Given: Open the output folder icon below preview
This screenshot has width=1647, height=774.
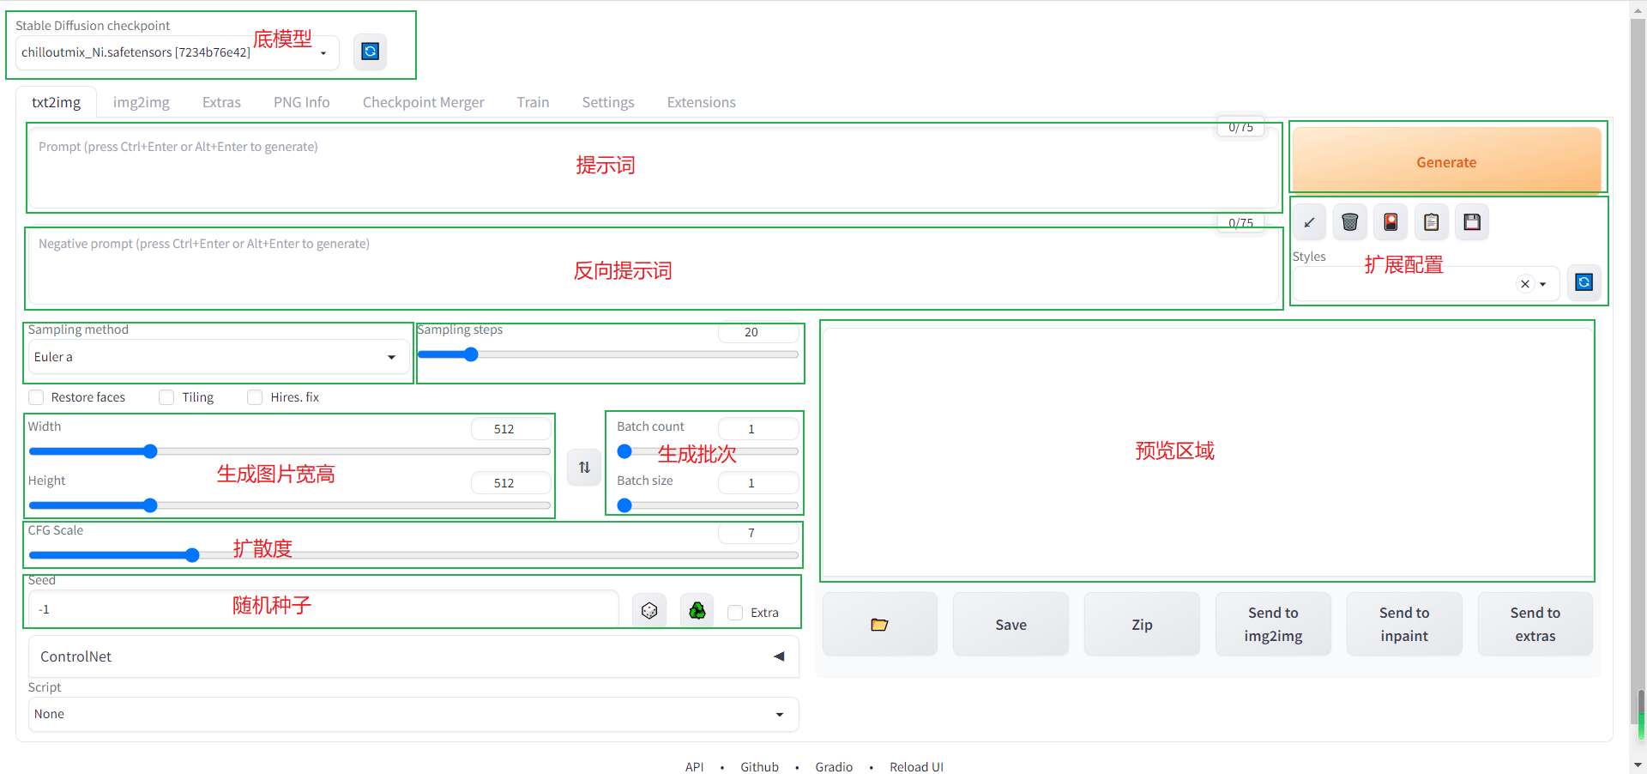Looking at the screenshot, I should coord(879,624).
